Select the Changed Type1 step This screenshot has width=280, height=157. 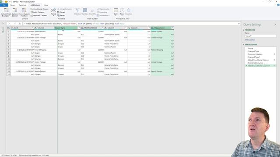point(254,57)
